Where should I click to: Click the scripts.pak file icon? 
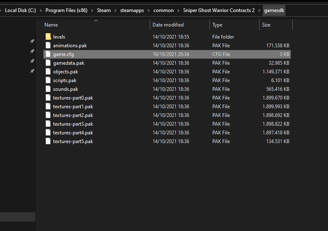[x=48, y=80]
